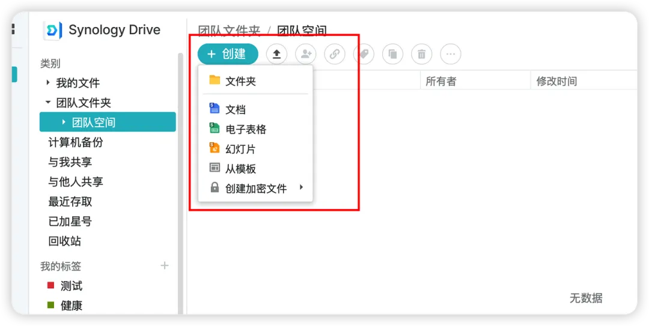This screenshot has height=326, width=649.
Task: Open 已加星号 in the sidebar
Action: tap(70, 222)
